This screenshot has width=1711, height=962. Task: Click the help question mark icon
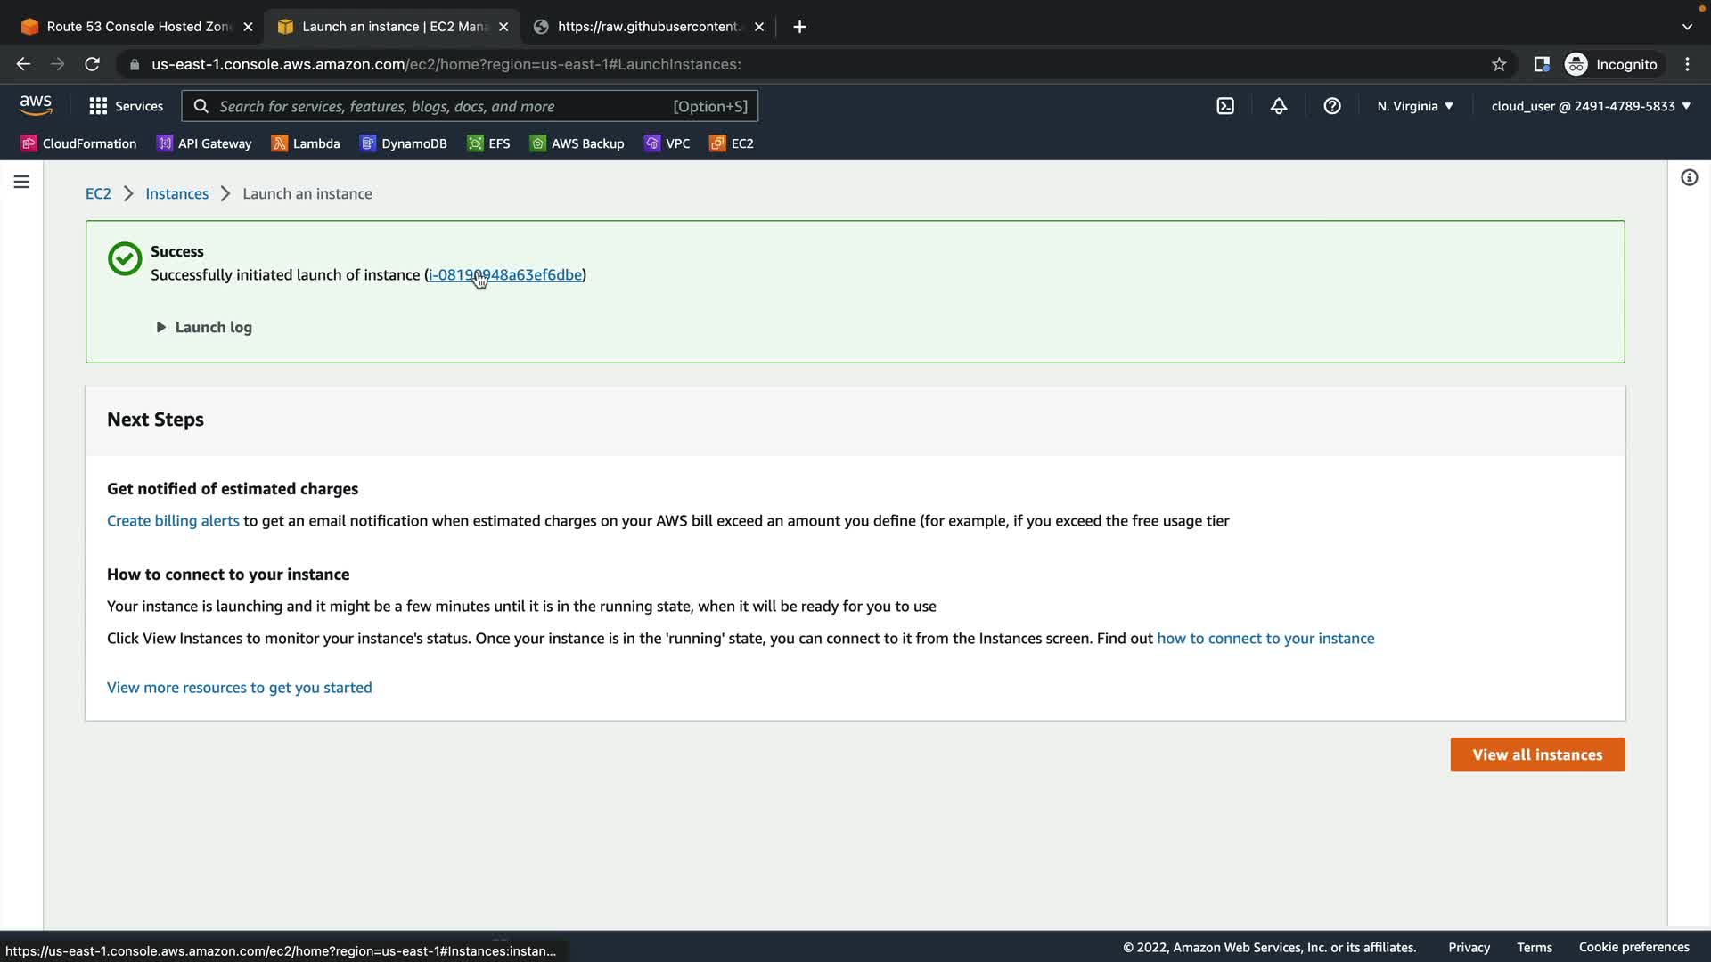[1332, 106]
